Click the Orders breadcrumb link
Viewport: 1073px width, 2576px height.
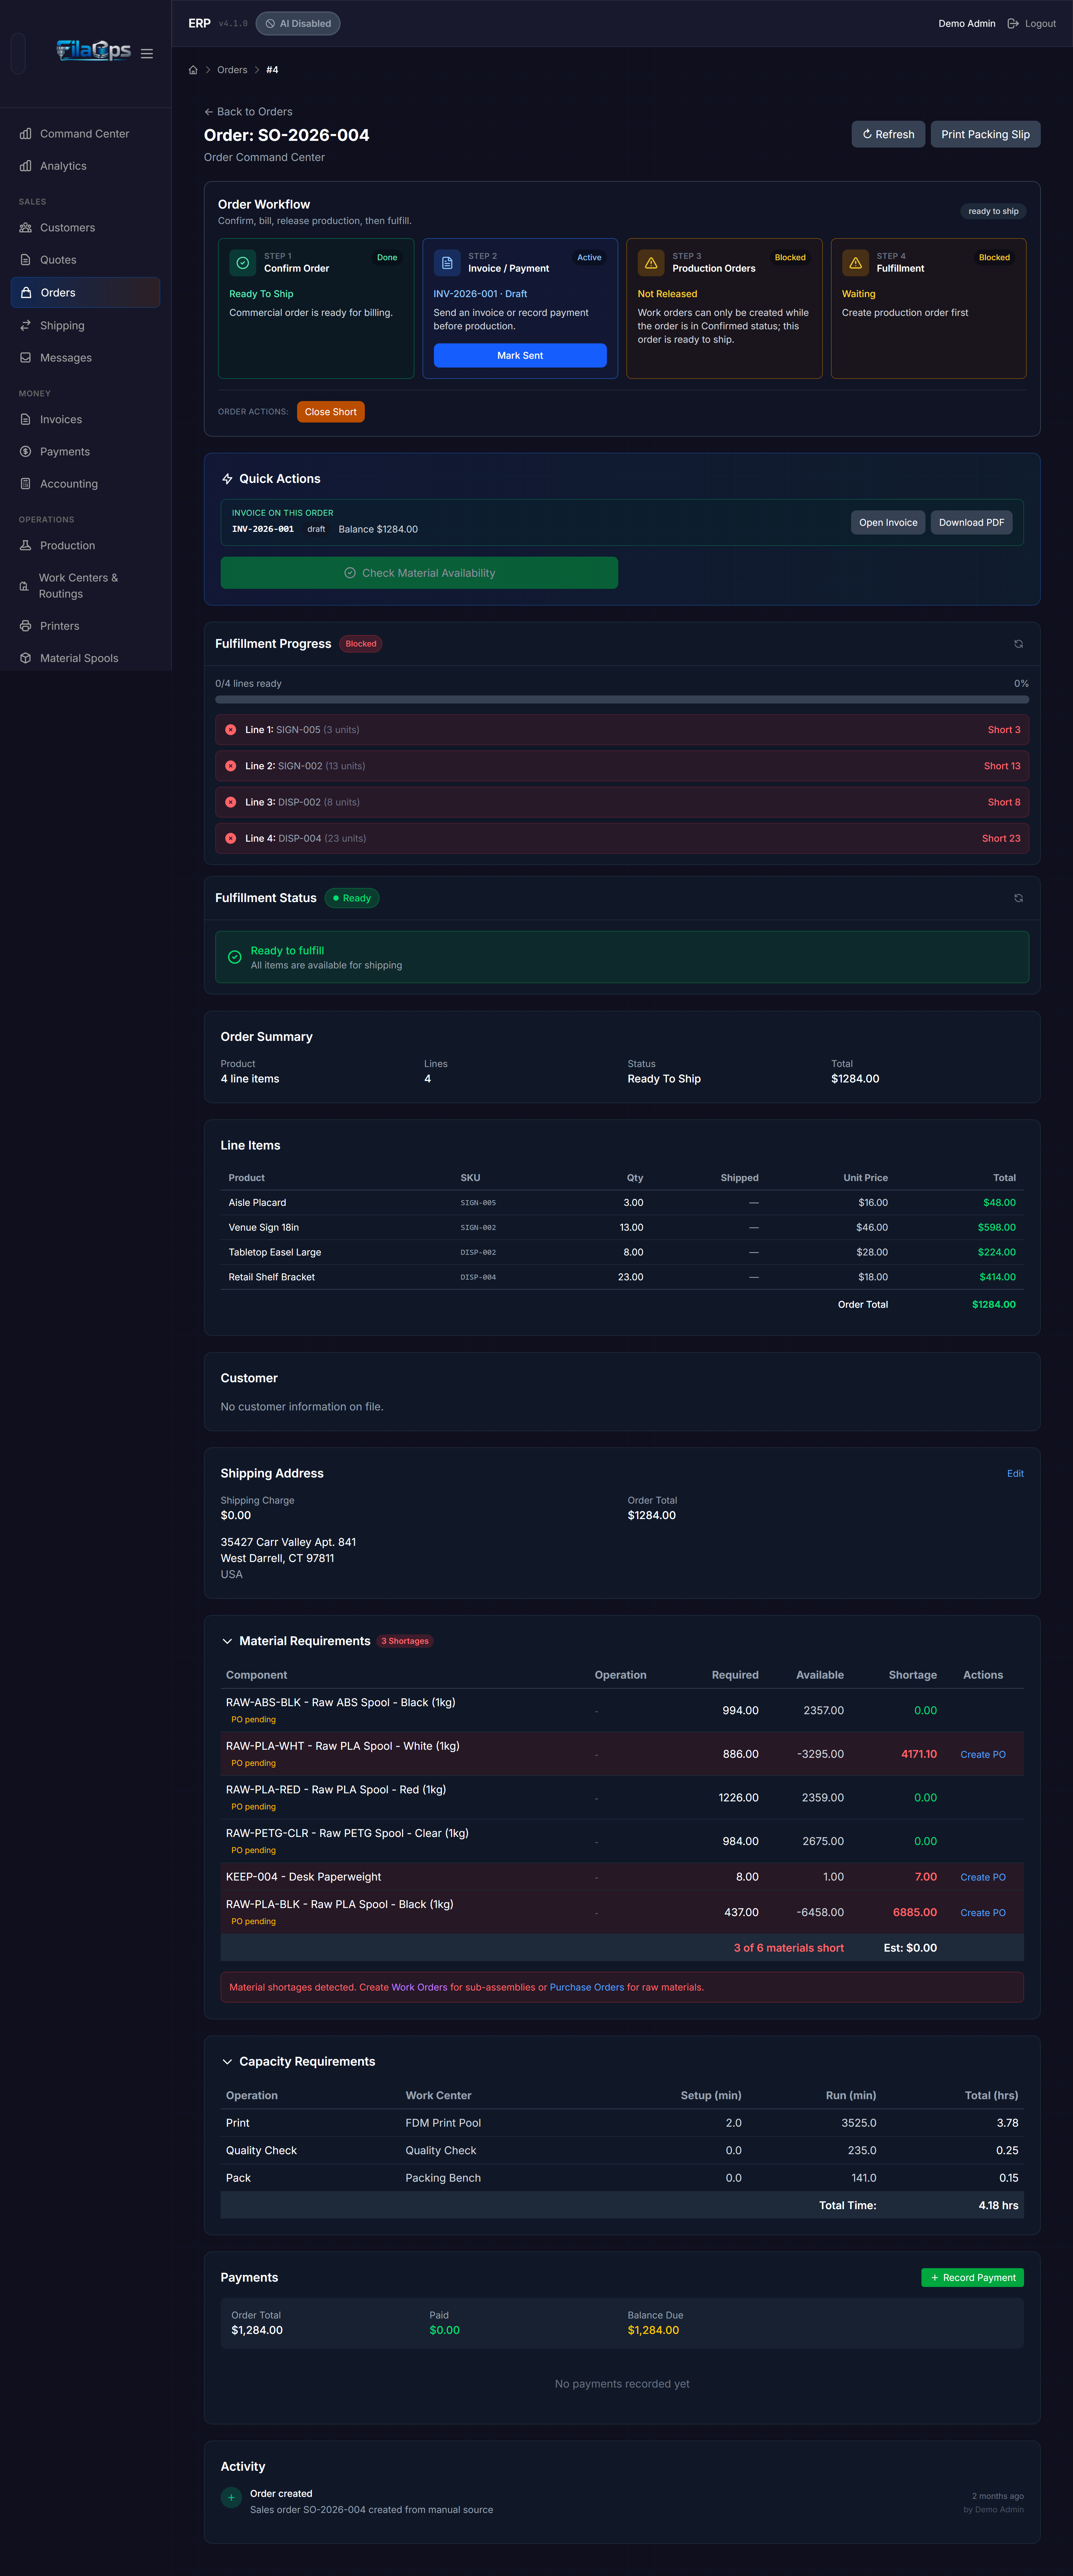coord(232,70)
